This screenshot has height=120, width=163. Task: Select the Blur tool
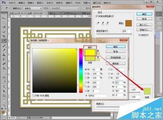pos(4,73)
